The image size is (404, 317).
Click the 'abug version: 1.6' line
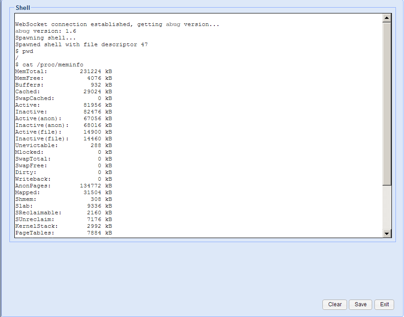(x=46, y=31)
